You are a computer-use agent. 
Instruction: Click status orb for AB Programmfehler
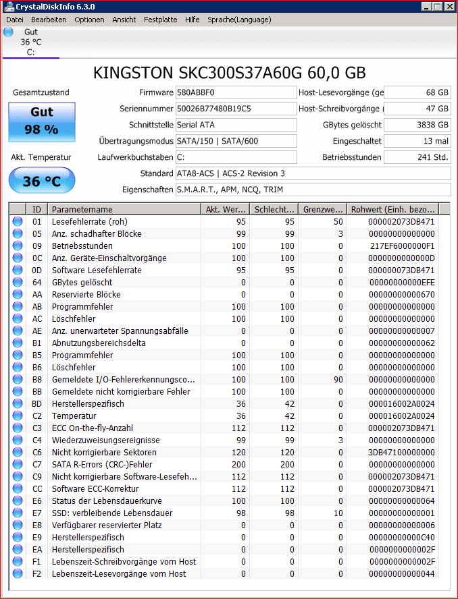coord(17,306)
